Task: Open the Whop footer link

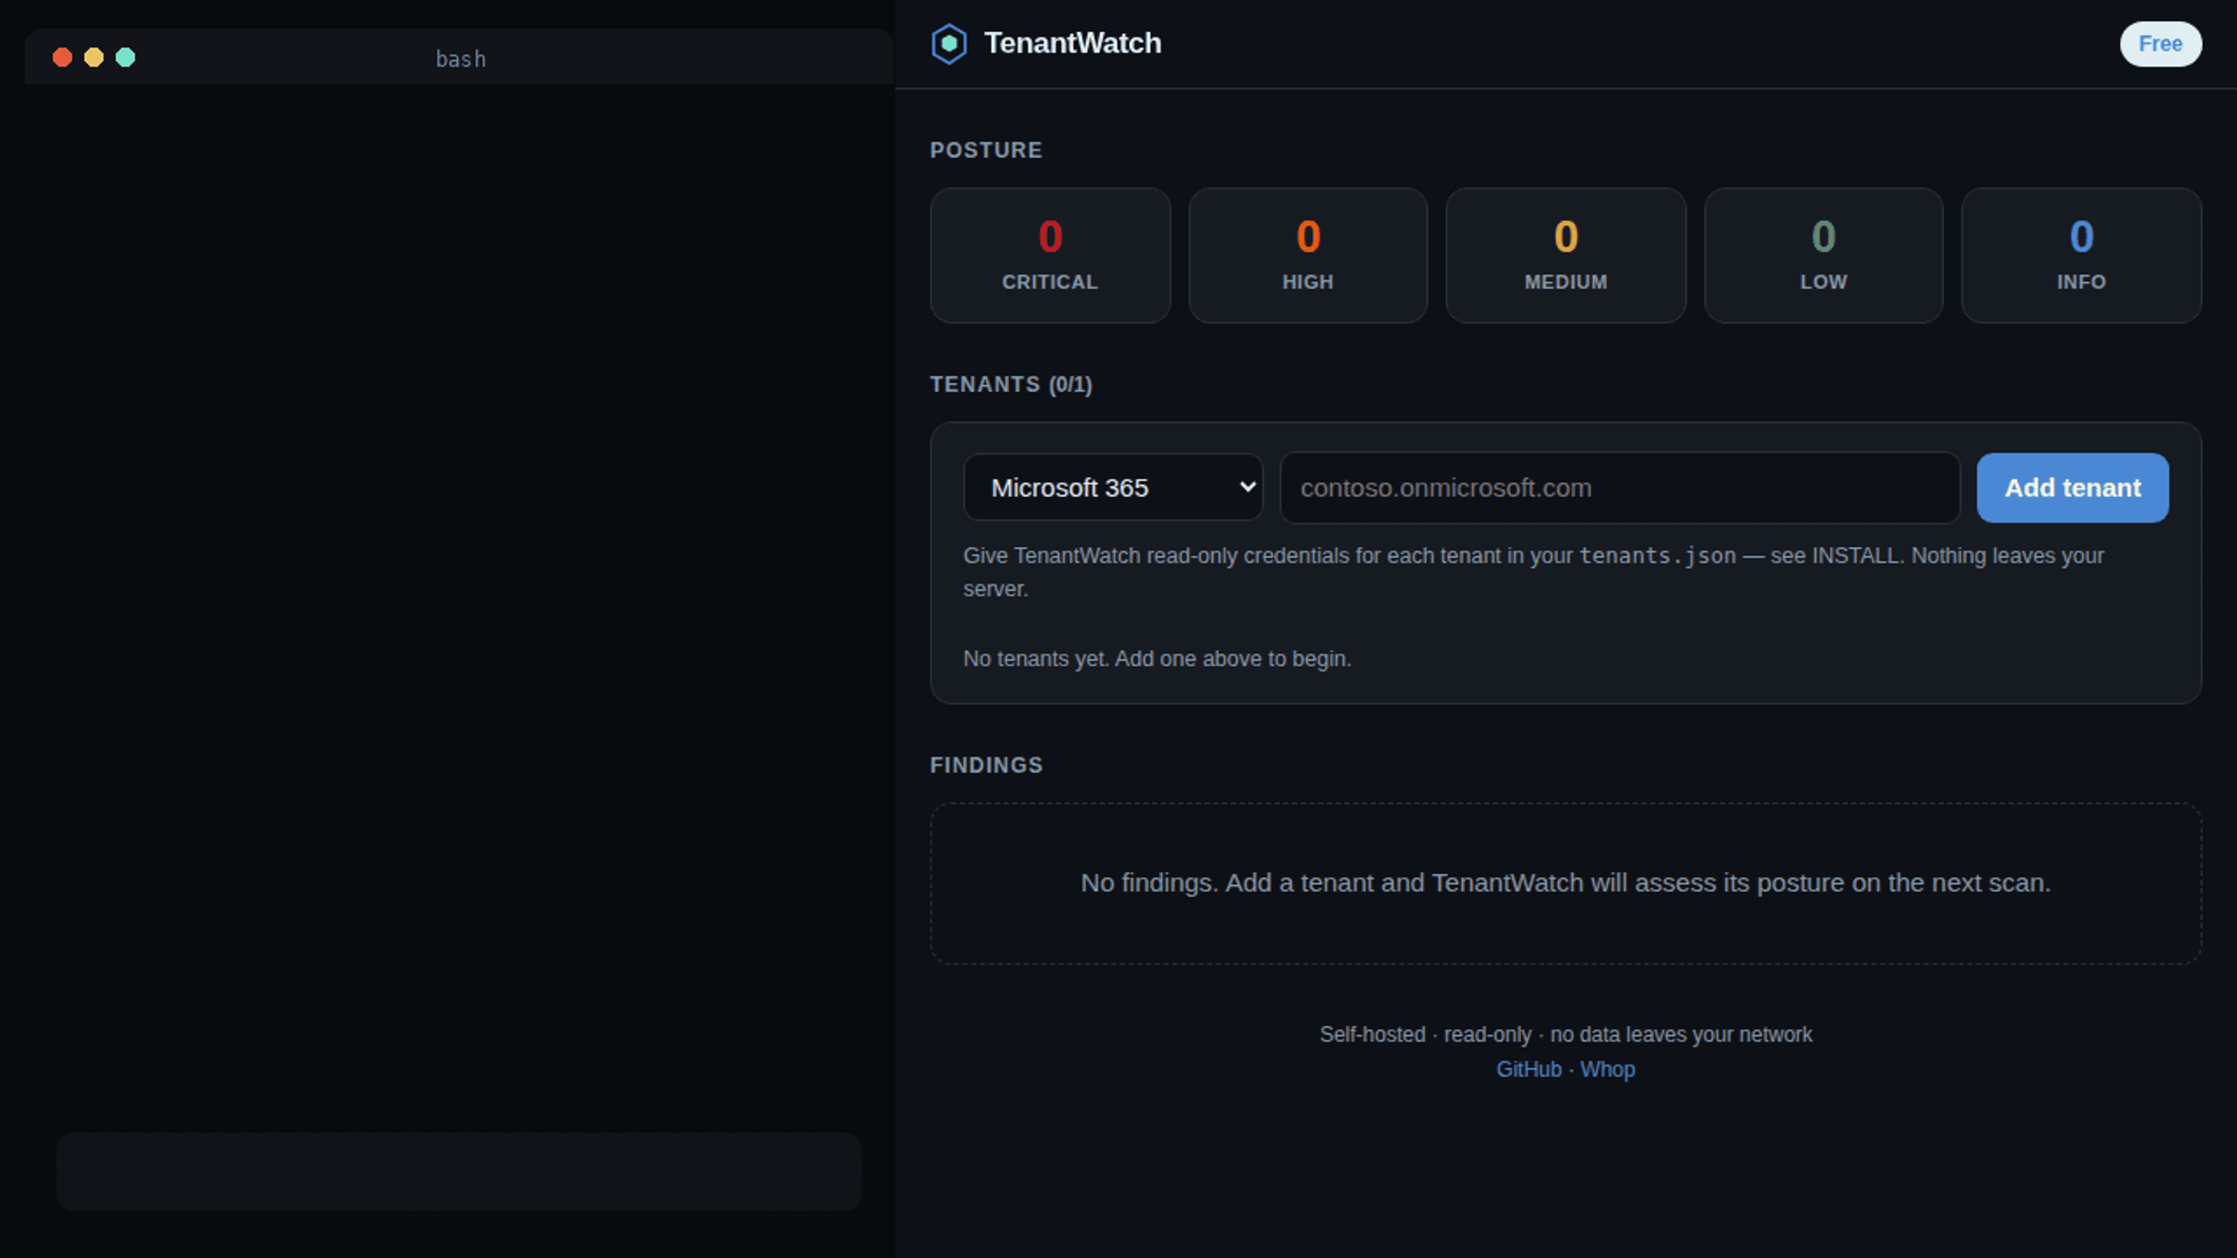Action: [x=1607, y=1069]
